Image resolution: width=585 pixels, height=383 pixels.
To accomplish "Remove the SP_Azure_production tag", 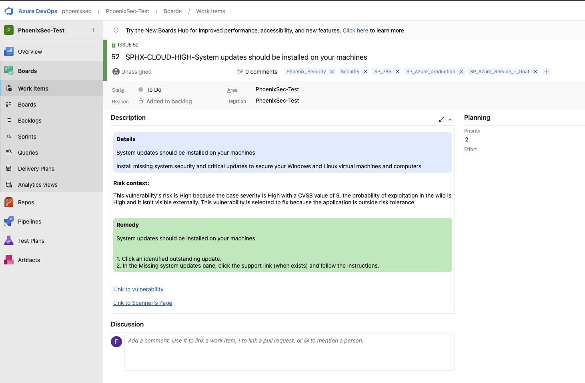I will point(461,72).
